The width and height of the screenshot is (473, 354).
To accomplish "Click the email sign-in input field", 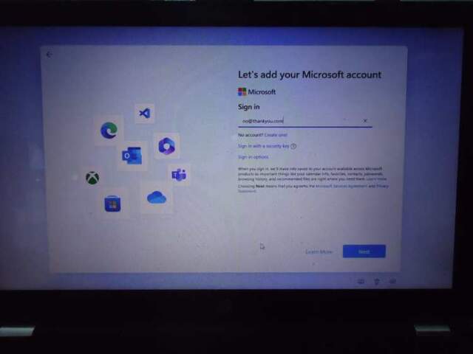I will tap(305, 121).
